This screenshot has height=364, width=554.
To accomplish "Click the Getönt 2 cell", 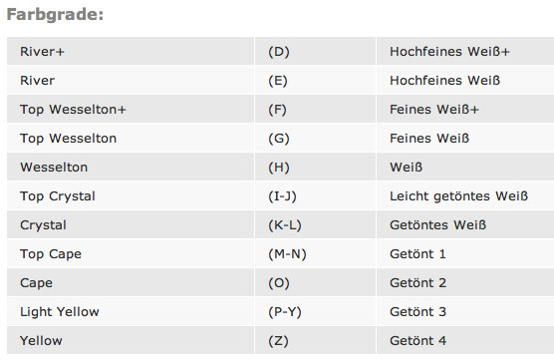I will point(465,282).
